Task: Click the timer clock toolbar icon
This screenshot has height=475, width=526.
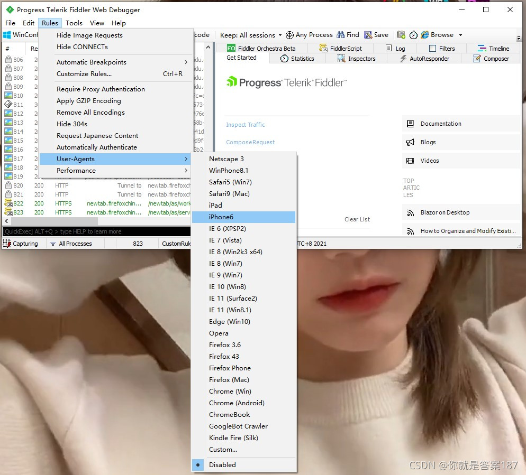Action: click(414, 35)
